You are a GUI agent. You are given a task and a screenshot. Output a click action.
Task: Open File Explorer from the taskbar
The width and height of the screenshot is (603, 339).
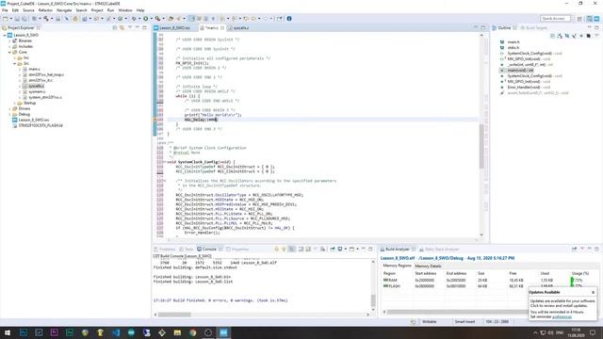tap(177, 332)
